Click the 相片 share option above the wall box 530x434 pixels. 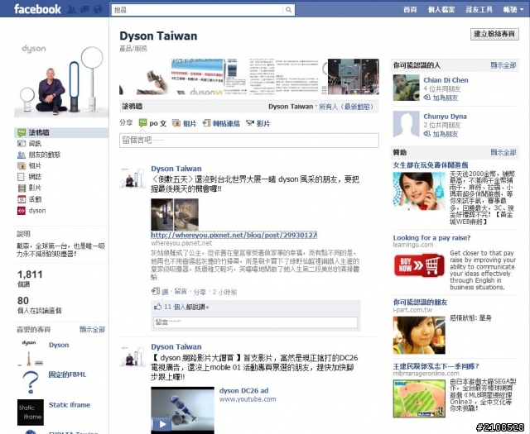[184, 123]
